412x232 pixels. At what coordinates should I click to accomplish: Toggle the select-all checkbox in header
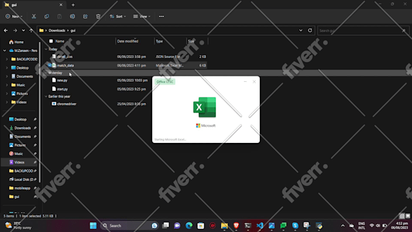click(x=51, y=41)
